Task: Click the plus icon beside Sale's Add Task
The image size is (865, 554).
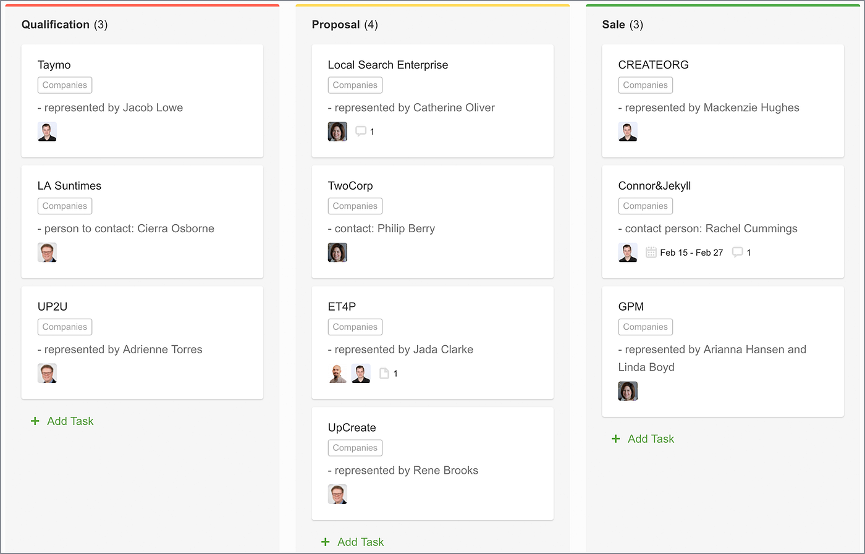Action: click(615, 439)
